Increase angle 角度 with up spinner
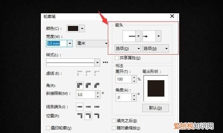Viewport: 223px width, 133px height. (134, 96)
